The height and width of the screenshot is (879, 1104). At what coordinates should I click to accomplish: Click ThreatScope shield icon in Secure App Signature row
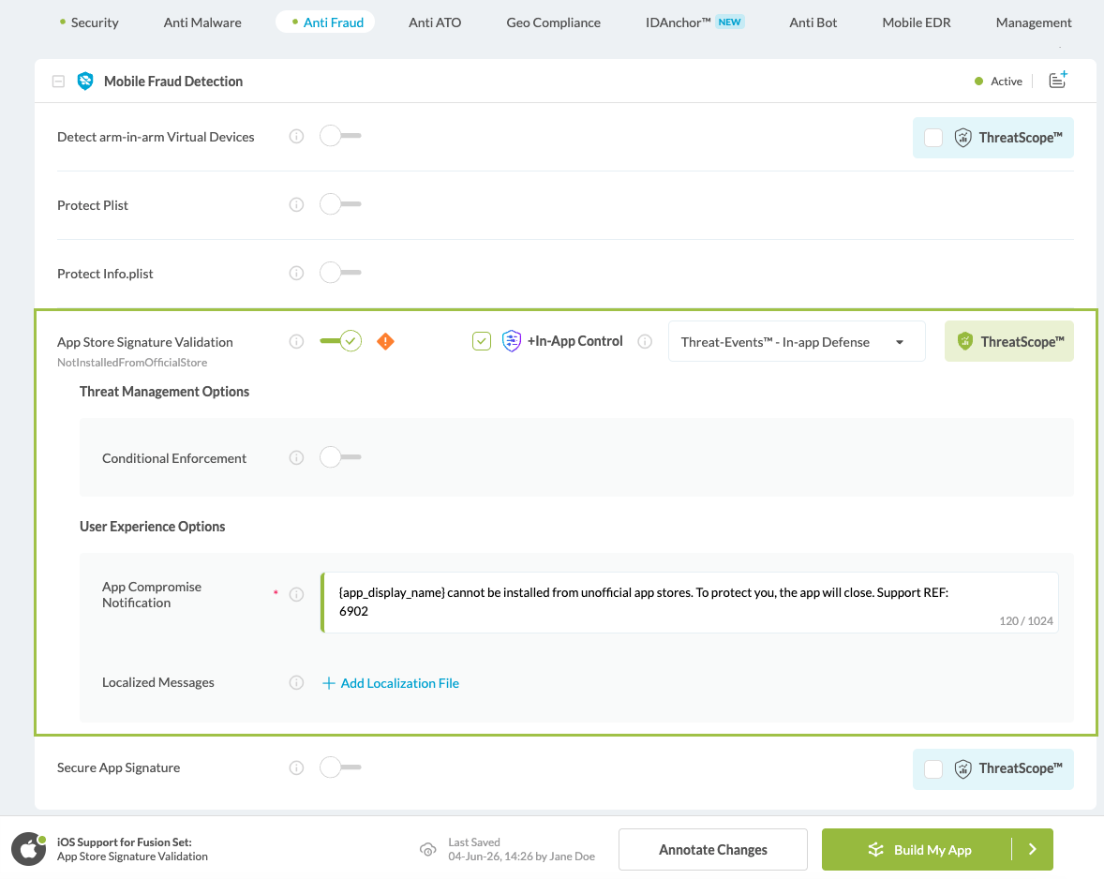coord(962,768)
